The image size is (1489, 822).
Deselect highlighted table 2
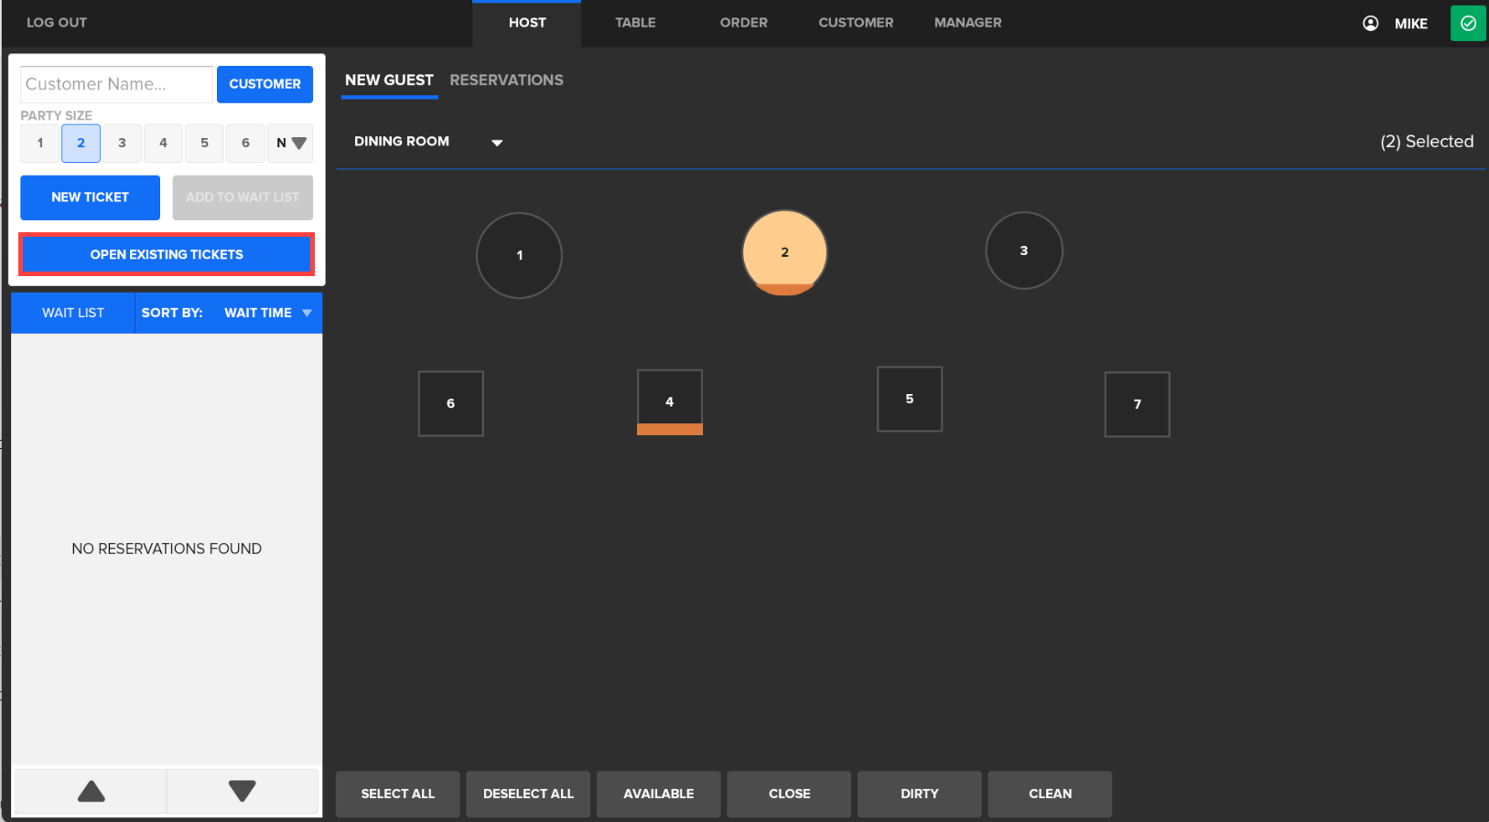tap(784, 252)
